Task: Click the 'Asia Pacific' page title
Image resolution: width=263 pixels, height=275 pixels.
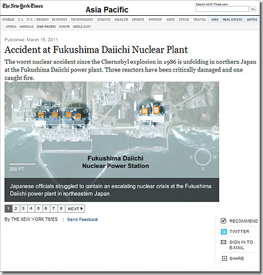Action: [107, 10]
